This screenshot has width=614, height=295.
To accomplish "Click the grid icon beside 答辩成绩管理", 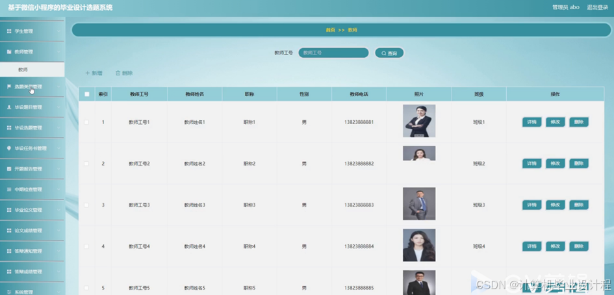I will coord(9,272).
